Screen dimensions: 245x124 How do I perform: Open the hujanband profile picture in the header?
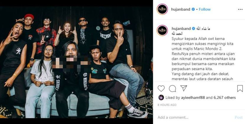pos(162,9)
